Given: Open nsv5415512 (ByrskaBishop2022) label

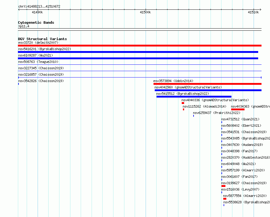Looking at the screenshot, I should click(x=183, y=94).
